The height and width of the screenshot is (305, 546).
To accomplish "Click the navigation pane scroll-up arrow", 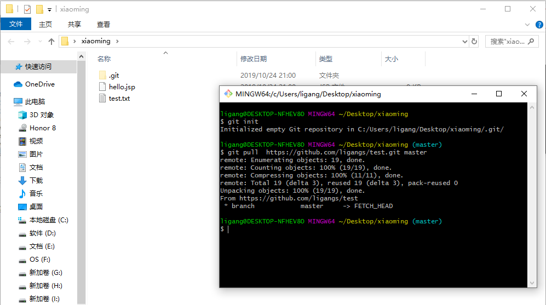I will (81, 56).
